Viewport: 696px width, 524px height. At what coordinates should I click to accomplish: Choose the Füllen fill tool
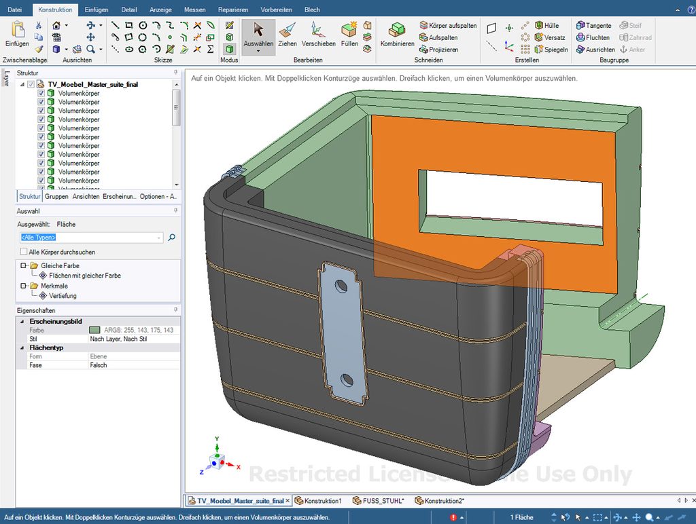coord(349,33)
